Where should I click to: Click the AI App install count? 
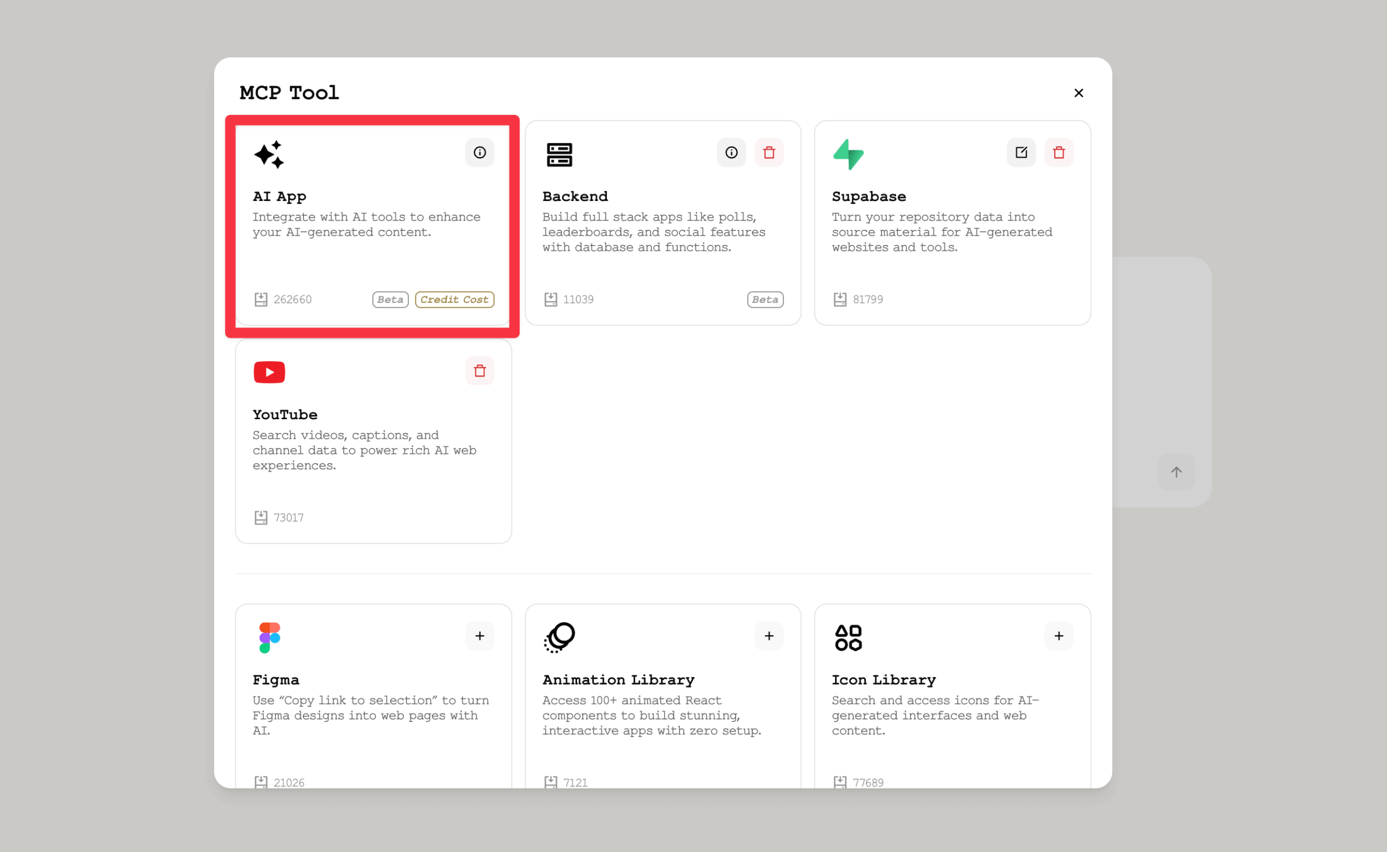coord(292,300)
